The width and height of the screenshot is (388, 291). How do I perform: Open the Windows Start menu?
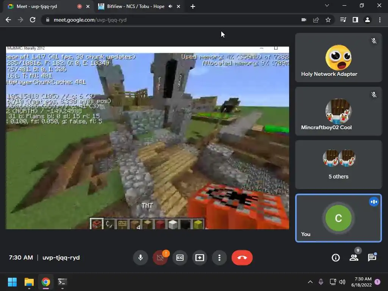click(13, 282)
